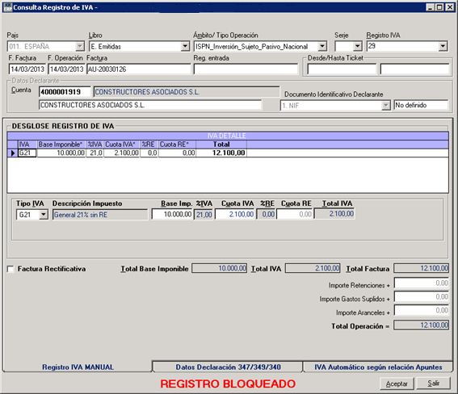This screenshot has height=394, width=458.
Task: Click the application icon in title bar
Action: click(7, 7)
